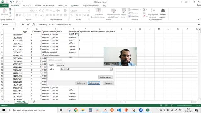Open Google Chrome from taskbar
The image size is (201, 113).
point(76,110)
